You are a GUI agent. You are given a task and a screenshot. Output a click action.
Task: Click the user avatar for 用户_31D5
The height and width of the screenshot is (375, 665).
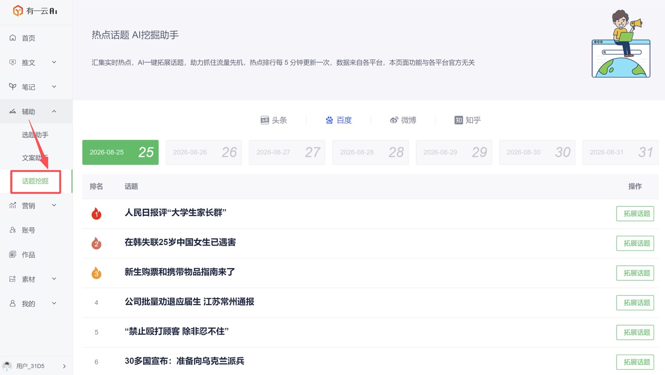point(7,366)
